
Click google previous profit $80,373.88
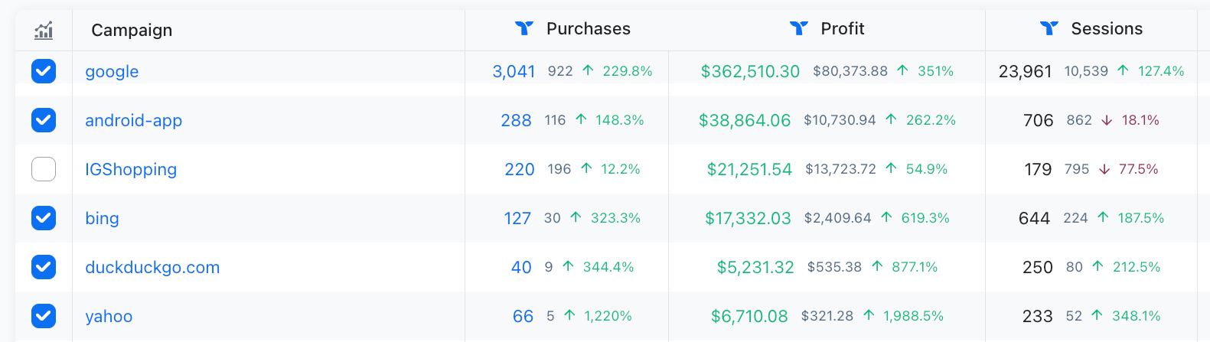coord(850,71)
